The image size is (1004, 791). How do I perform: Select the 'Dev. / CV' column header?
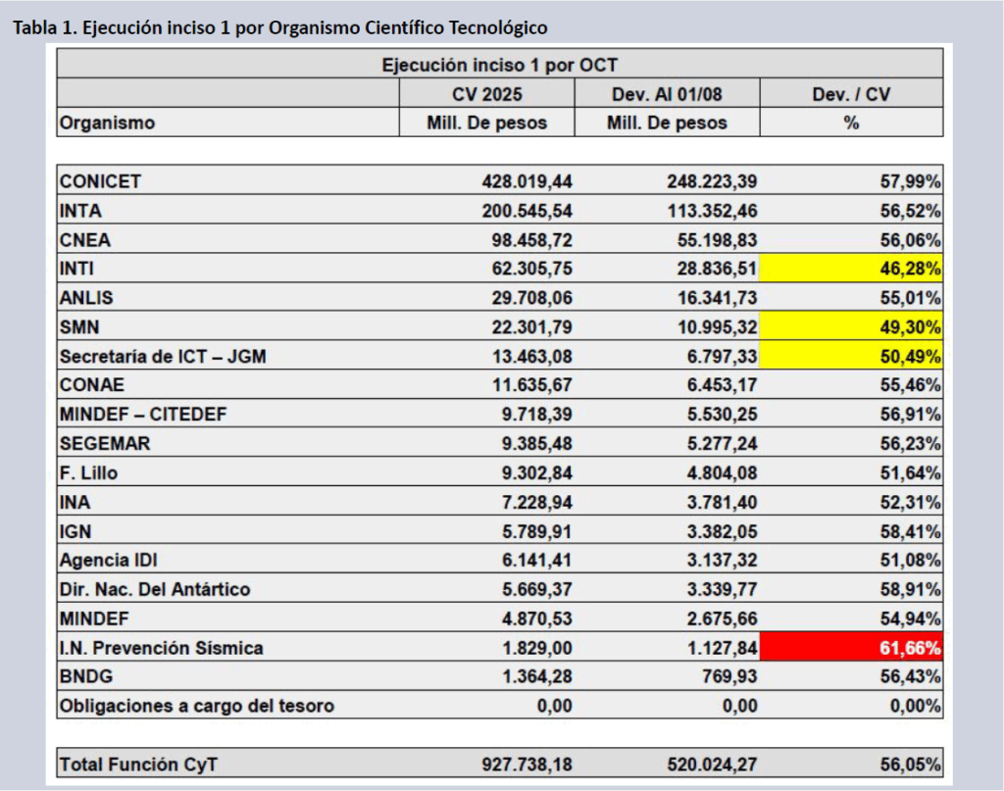click(x=850, y=94)
